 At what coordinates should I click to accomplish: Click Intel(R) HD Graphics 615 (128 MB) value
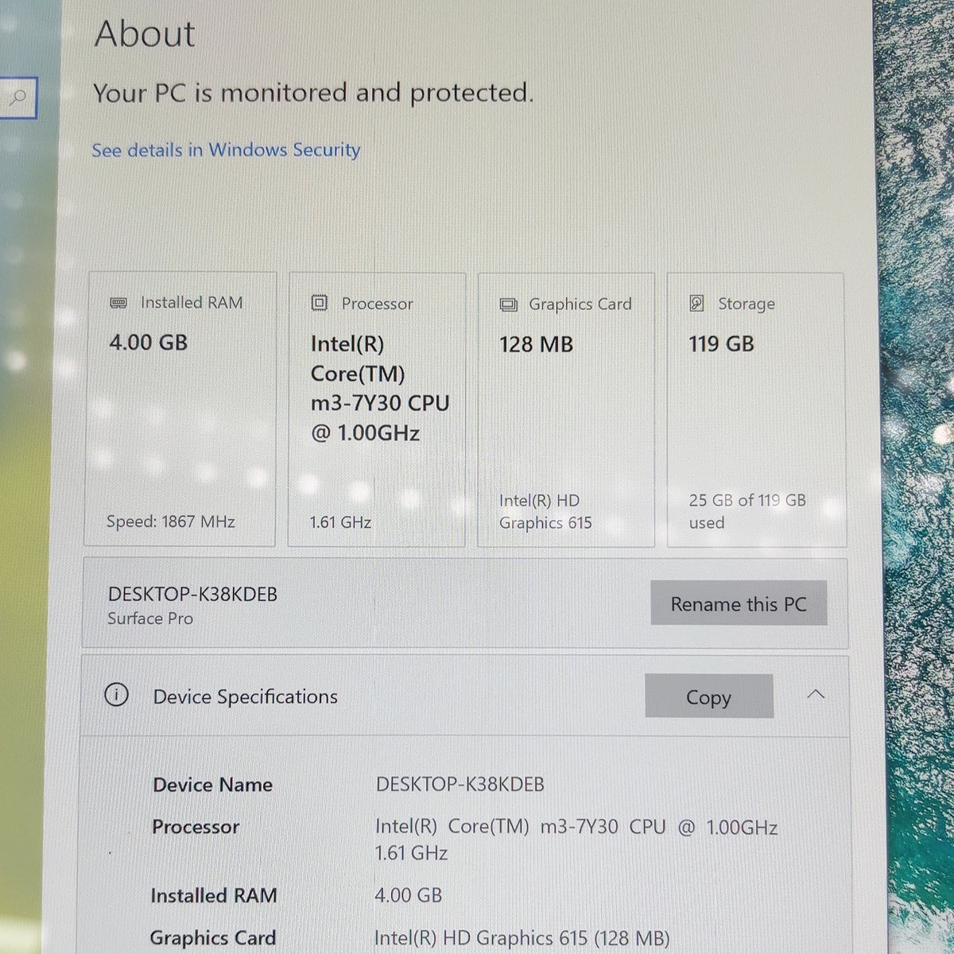tap(522, 939)
